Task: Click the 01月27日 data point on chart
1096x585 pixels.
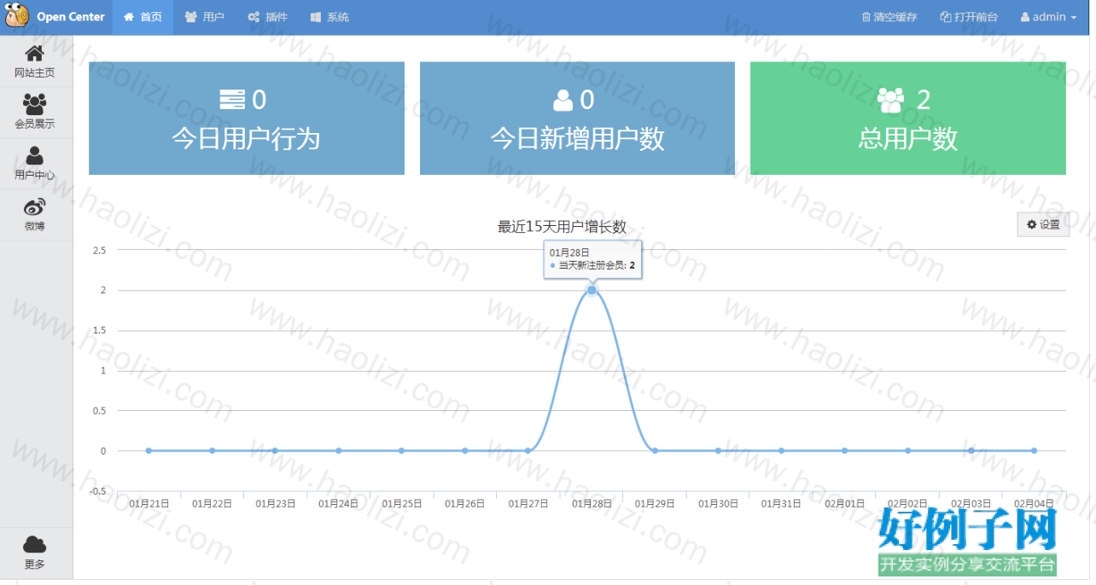Action: coord(528,450)
